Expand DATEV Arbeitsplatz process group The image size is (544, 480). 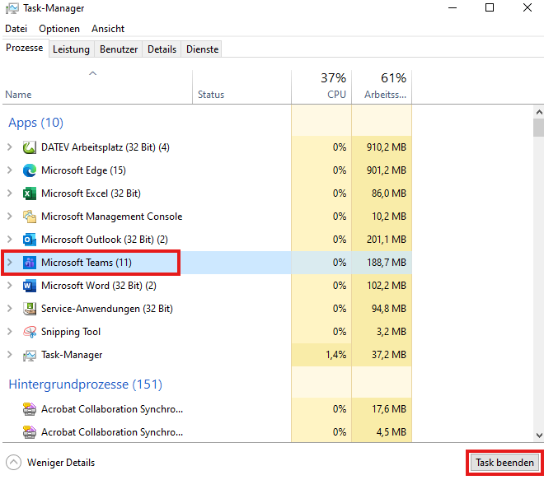[10, 147]
